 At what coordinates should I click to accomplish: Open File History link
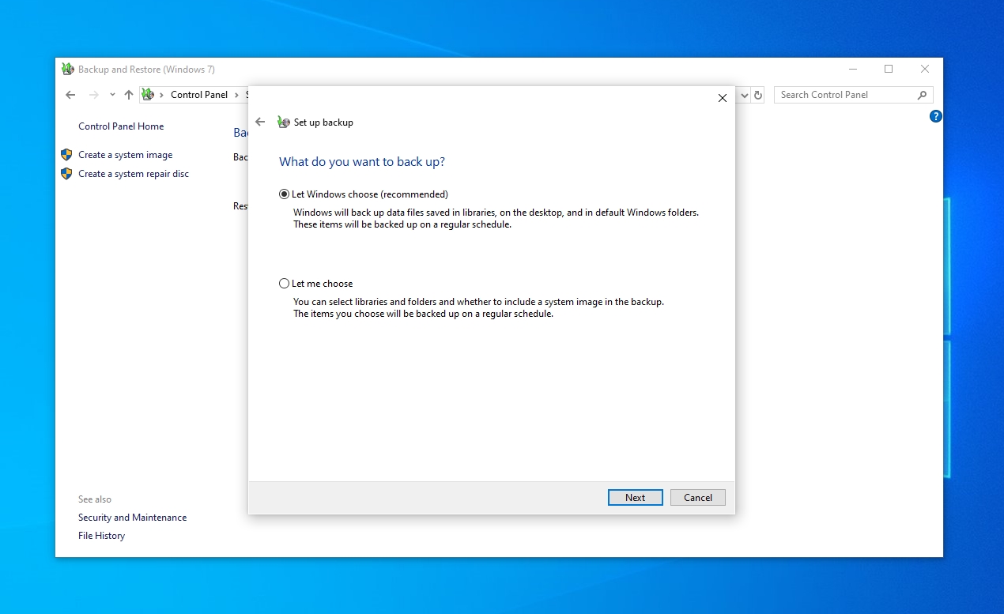[x=101, y=536]
